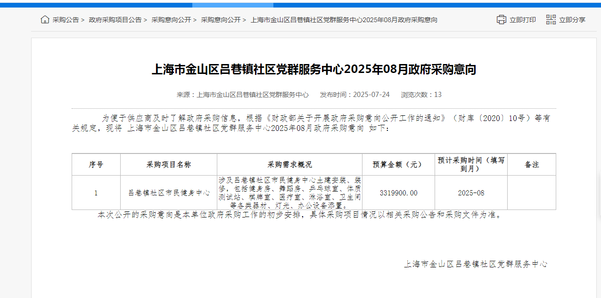
Task: Click the 采购项目名称 column header
Action: [169, 165]
